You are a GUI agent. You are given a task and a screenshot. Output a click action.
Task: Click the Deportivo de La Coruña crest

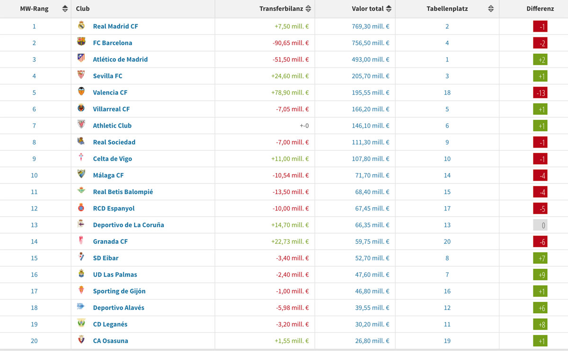pos(81,224)
